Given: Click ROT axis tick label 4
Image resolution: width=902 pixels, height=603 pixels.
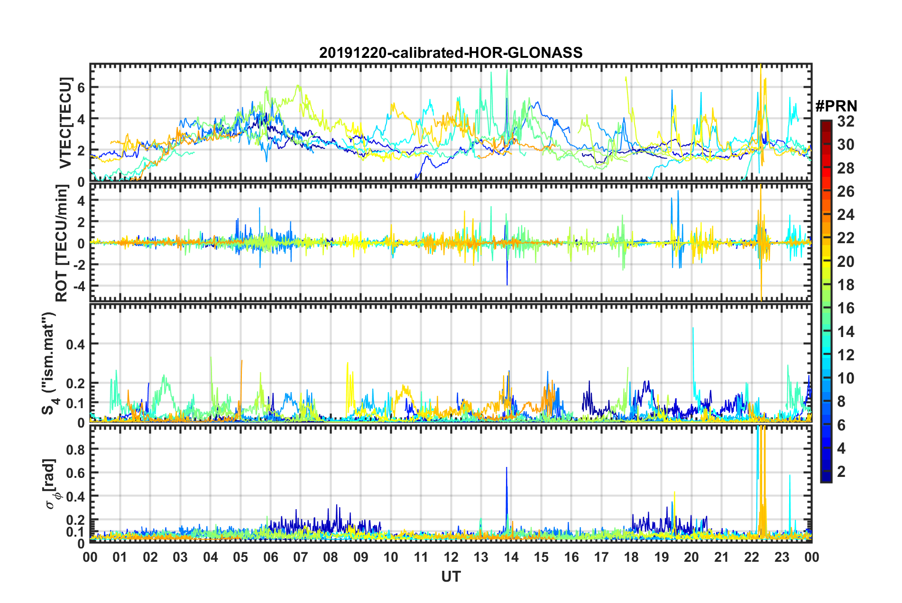Looking at the screenshot, I should click(81, 201).
